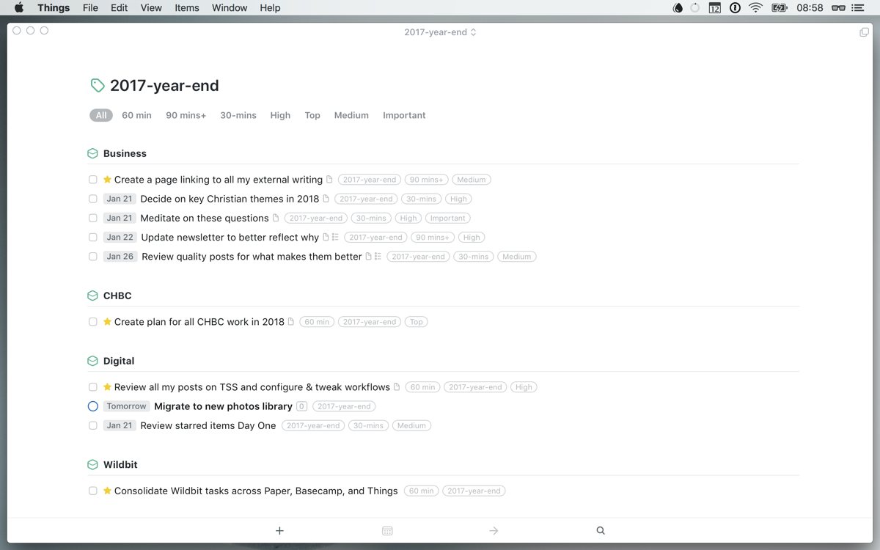The image size is (880, 550).
Task: Click notes icon on Meditate on these questions
Action: (276, 218)
